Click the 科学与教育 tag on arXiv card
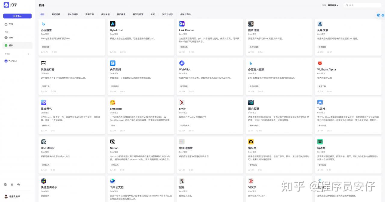Screen dimensions: 385x202 (x=185, y=125)
